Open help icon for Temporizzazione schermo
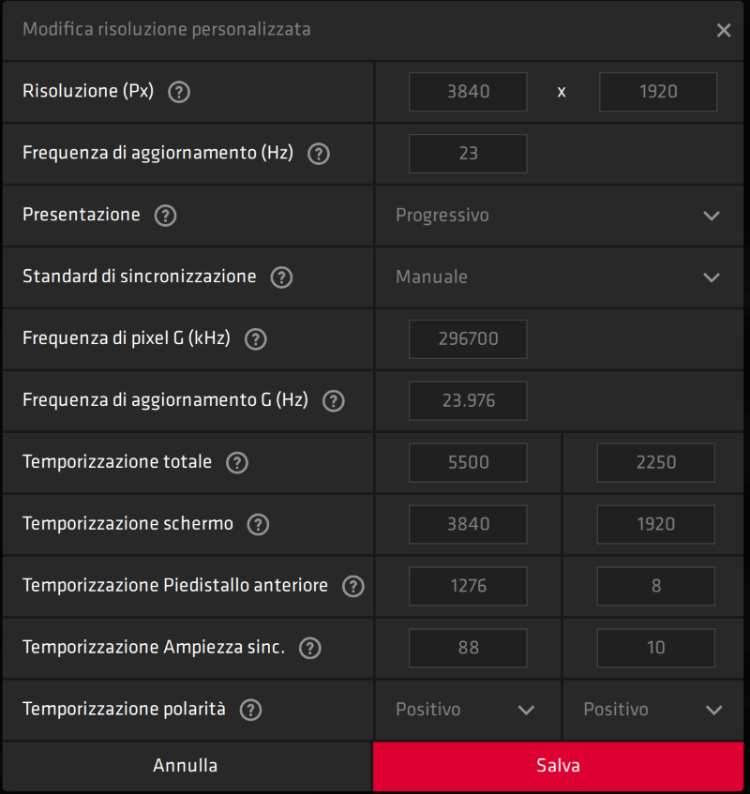750x794 pixels. point(258,525)
